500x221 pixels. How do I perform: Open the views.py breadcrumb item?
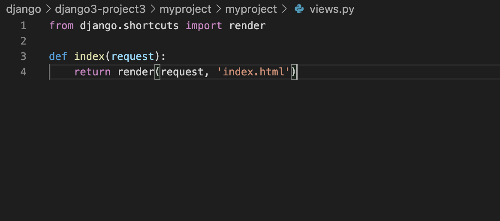pos(332,9)
